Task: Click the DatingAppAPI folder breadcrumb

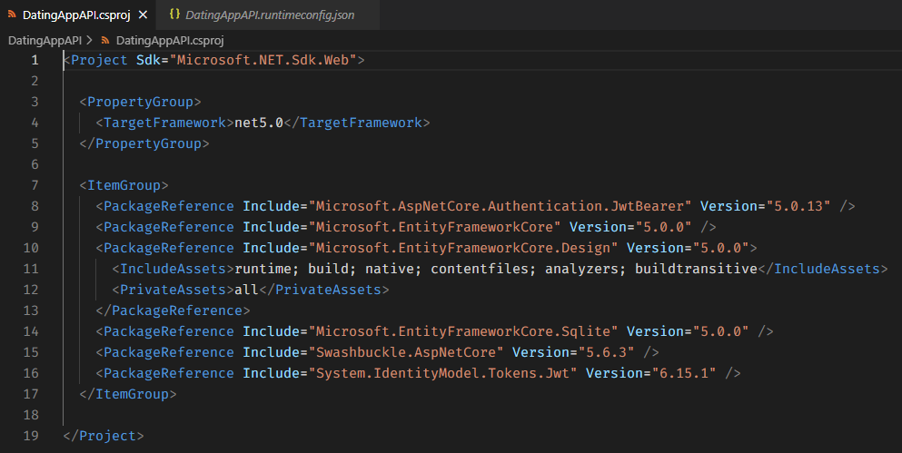Action: (x=45, y=40)
